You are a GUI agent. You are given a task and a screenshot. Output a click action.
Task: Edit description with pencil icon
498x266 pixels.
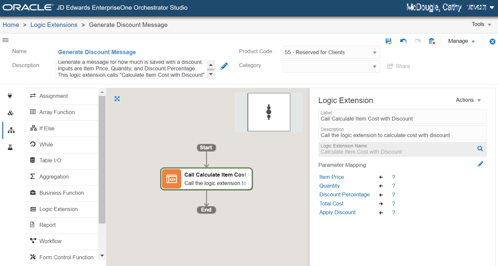coord(224,66)
